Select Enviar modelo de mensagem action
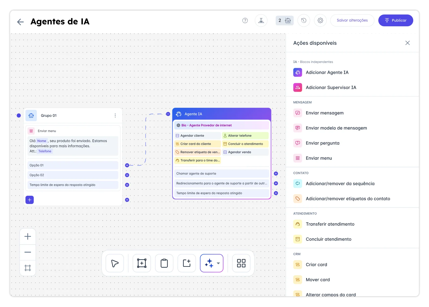This screenshot has width=429, height=307. coord(330,128)
